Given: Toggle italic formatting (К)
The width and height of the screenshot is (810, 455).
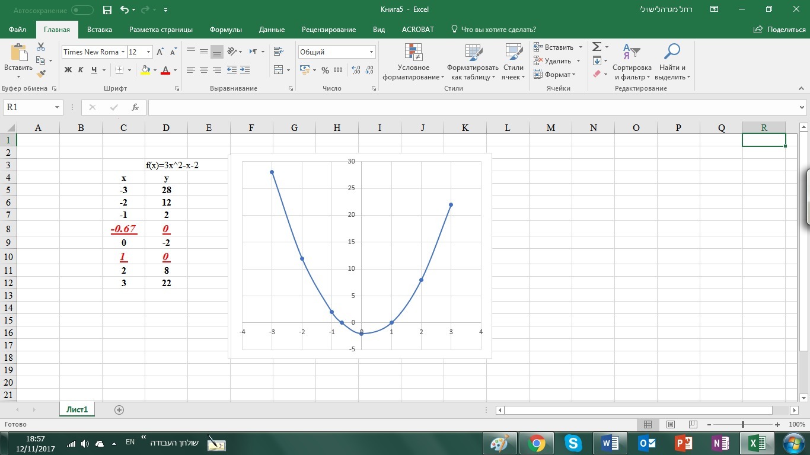Looking at the screenshot, I should point(81,70).
